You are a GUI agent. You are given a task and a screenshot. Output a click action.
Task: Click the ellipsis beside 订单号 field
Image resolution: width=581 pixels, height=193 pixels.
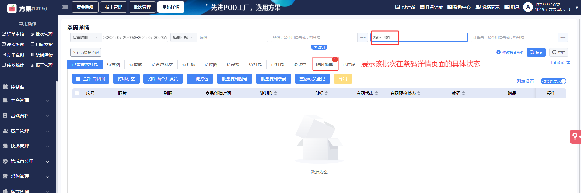tap(563, 37)
